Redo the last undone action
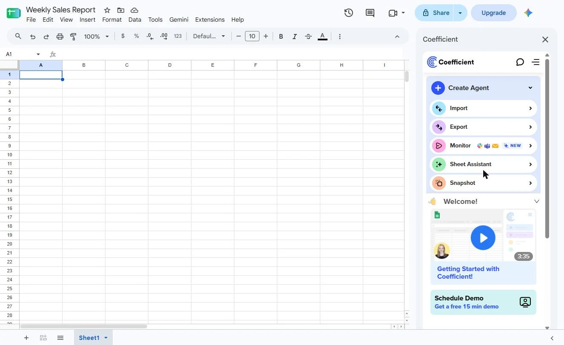The height and width of the screenshot is (345, 564). (46, 37)
